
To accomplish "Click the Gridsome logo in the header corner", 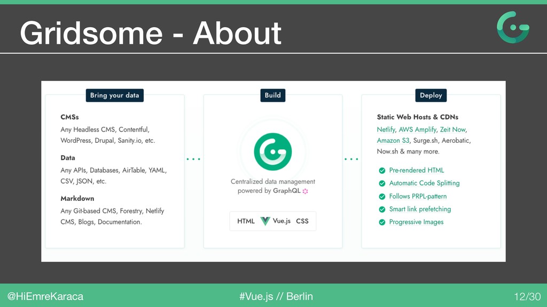I will (513, 27).
